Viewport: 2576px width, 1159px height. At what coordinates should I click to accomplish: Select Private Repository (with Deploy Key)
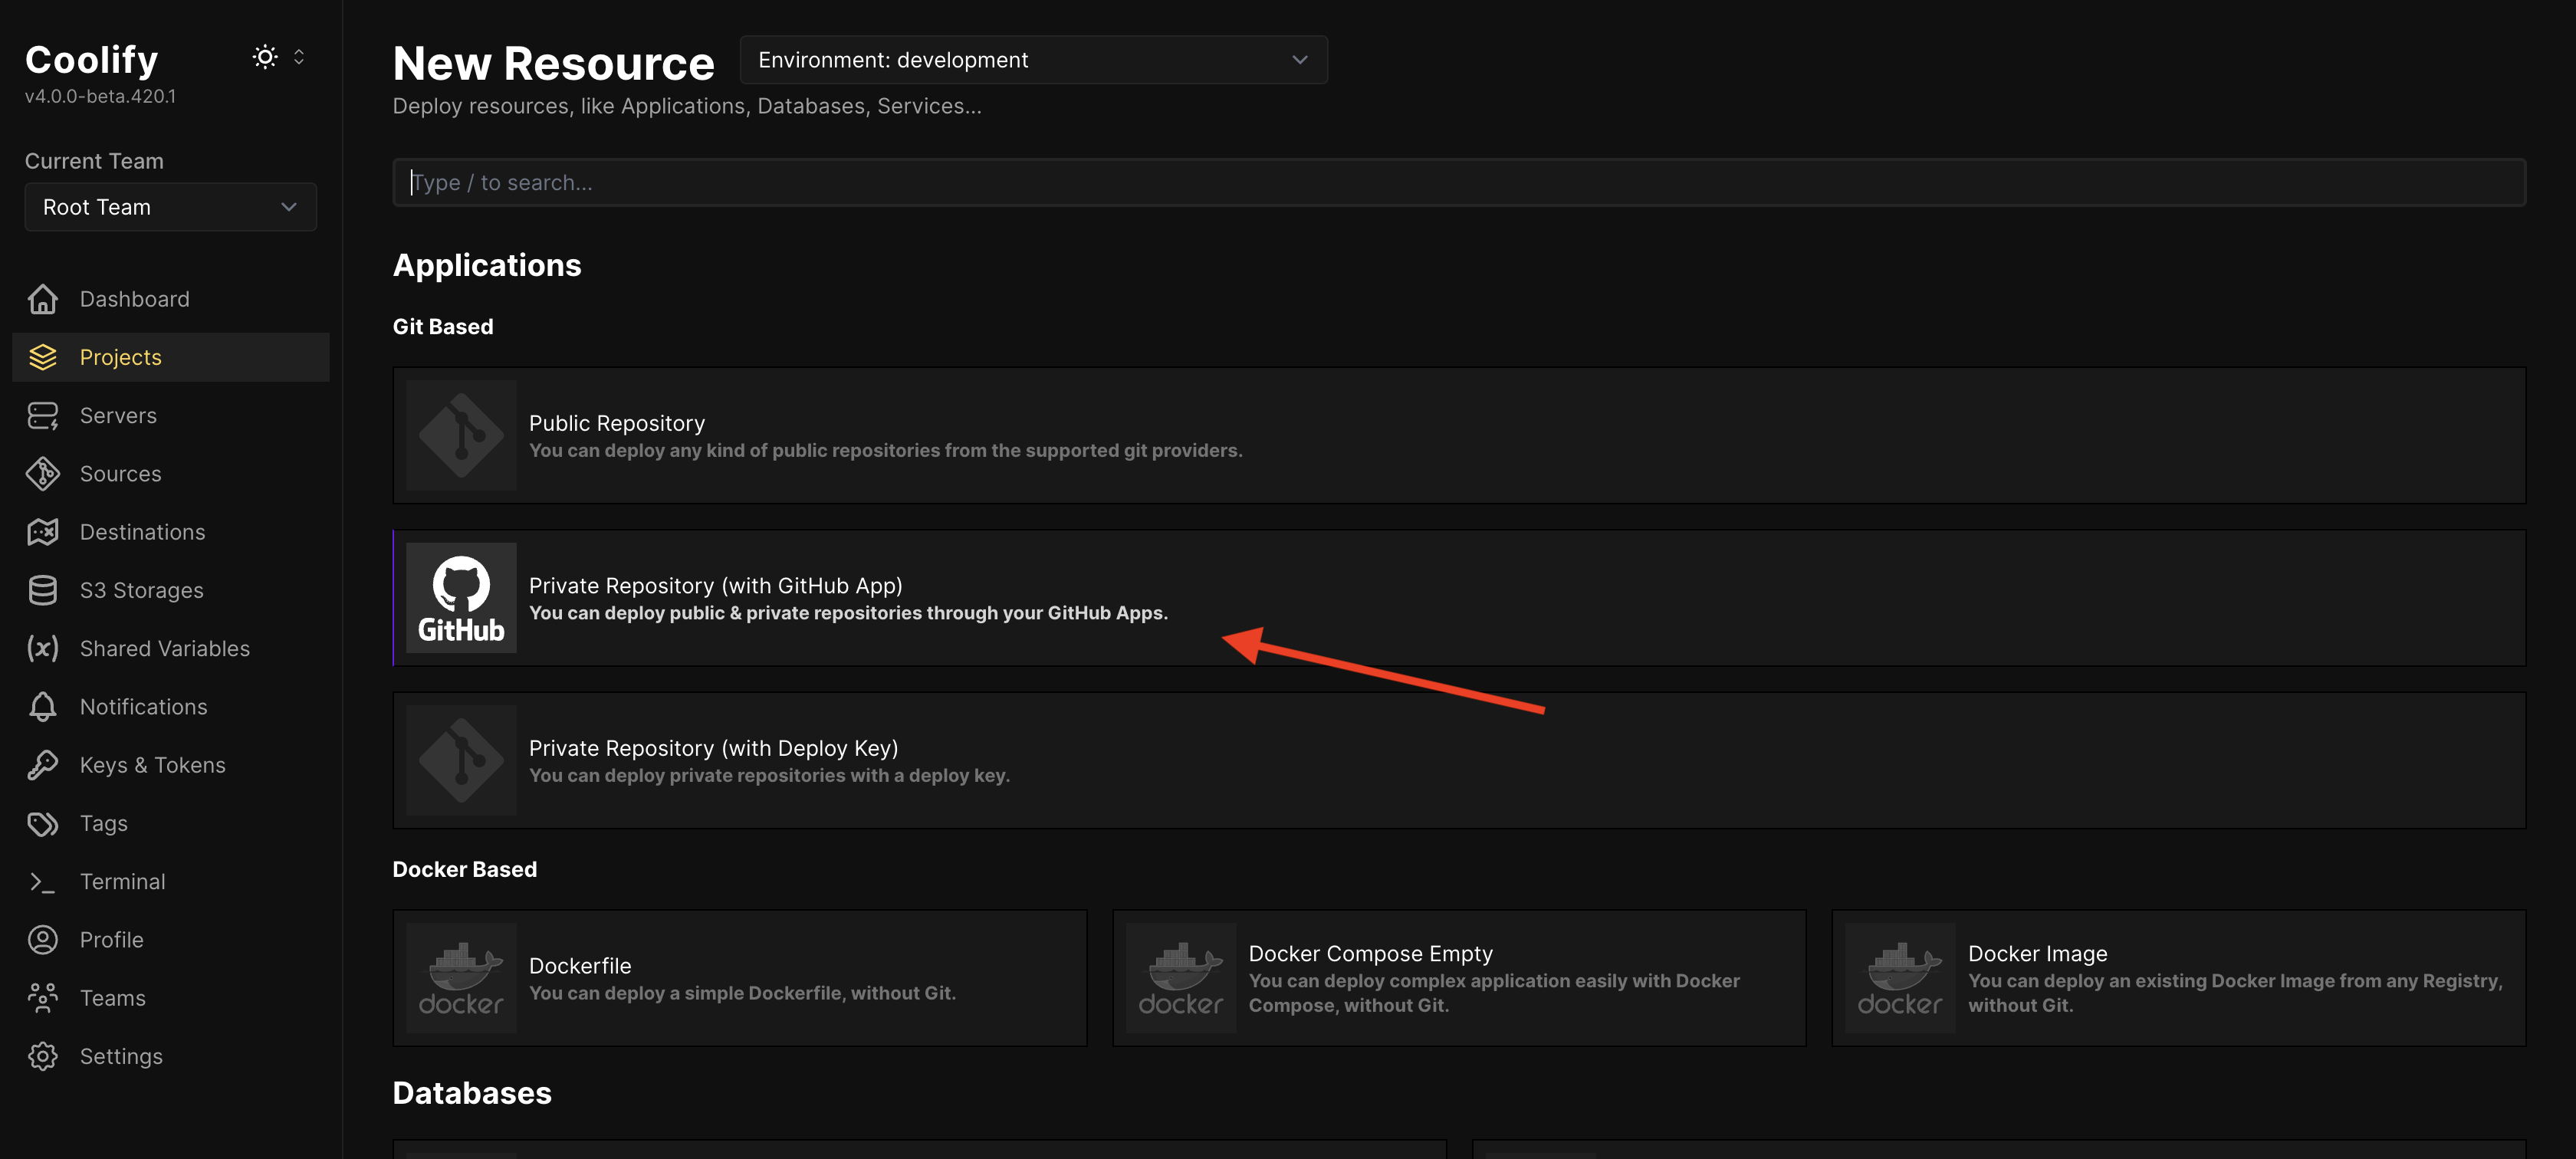[x=1459, y=760]
